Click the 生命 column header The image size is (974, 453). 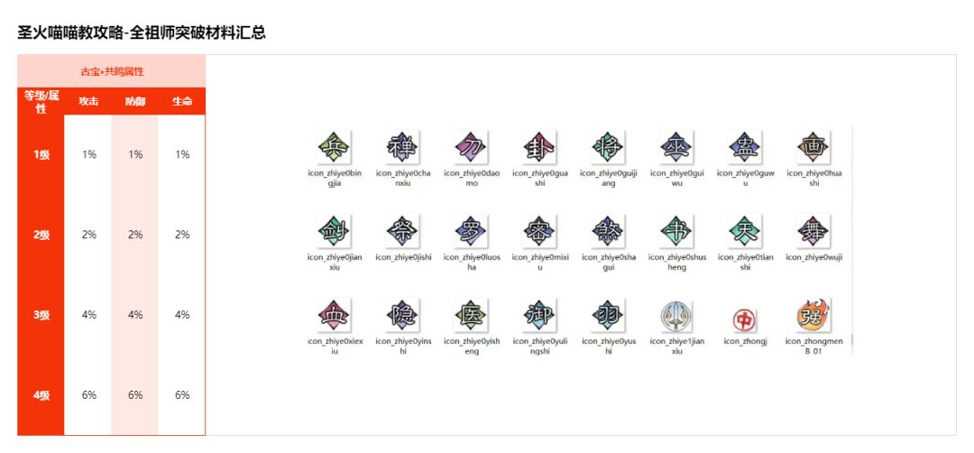coord(182,102)
